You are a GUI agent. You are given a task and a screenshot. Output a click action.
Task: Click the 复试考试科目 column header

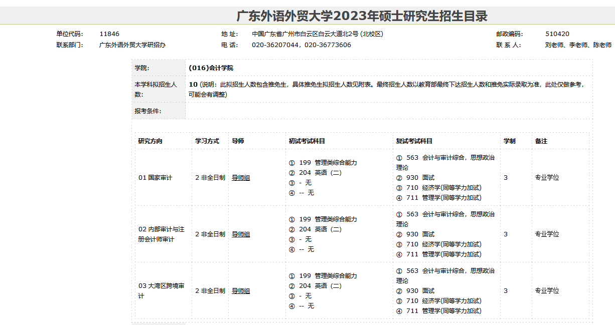point(414,141)
